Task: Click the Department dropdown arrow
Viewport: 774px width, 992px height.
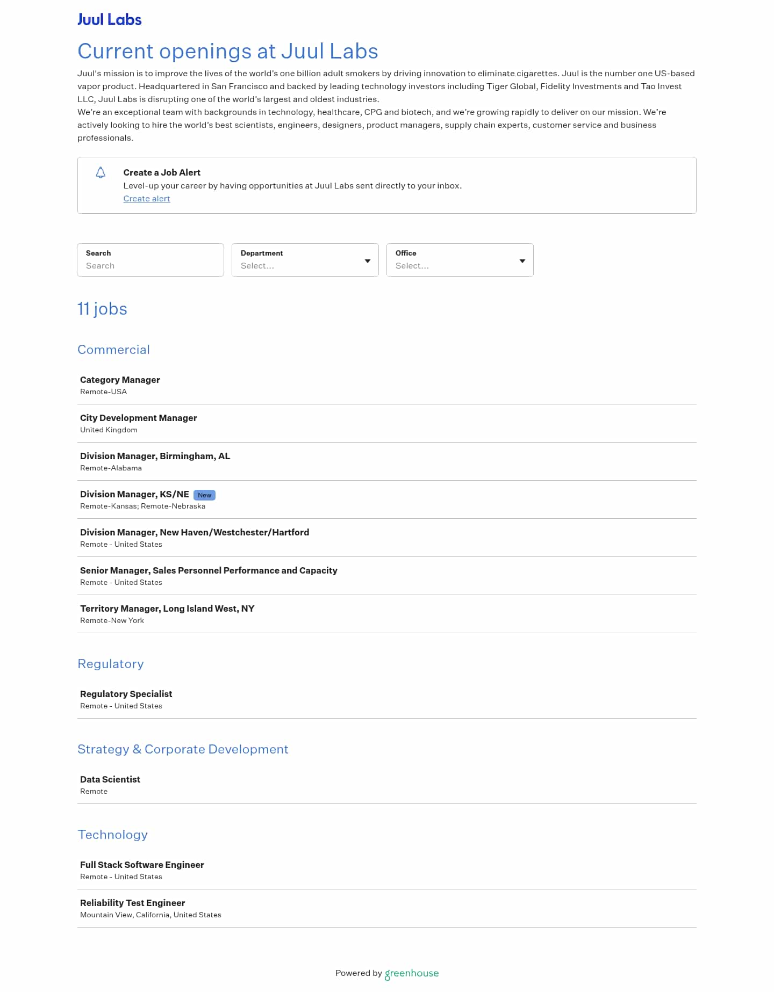Action: pos(368,261)
